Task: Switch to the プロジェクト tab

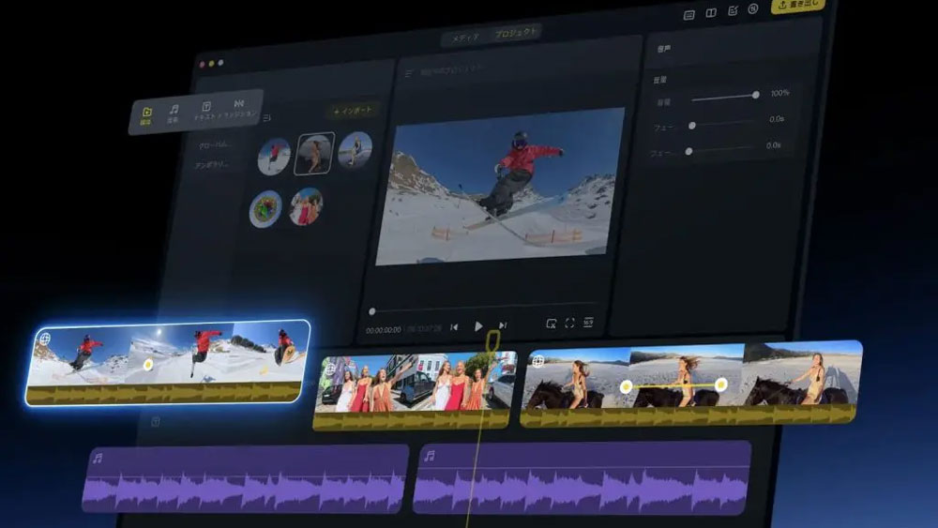Action: point(517,33)
